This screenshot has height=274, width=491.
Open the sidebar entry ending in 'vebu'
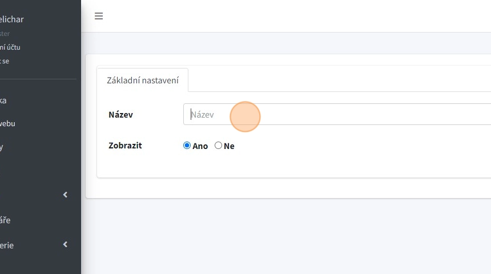pyautogui.click(x=7, y=123)
